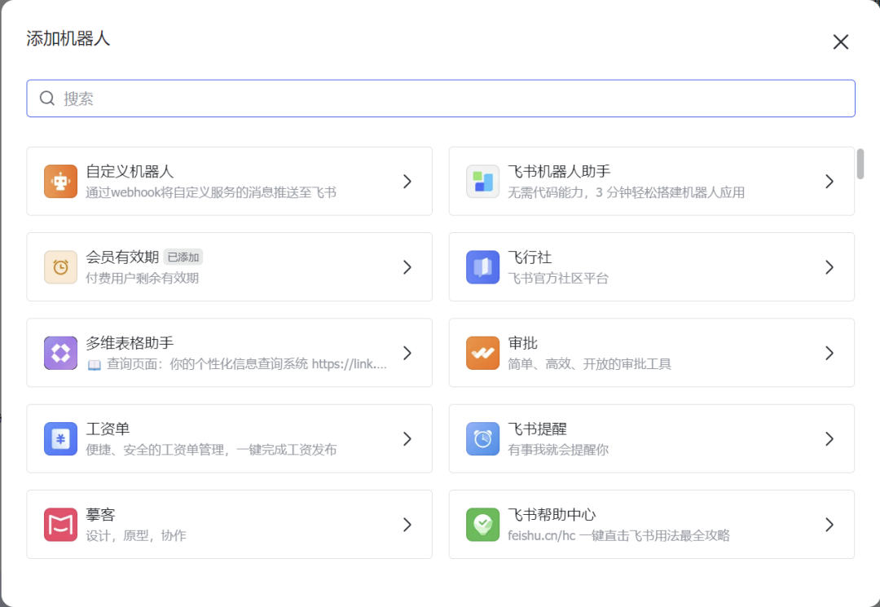
Task: Click the magnifier icon in search box
Action: pos(47,98)
